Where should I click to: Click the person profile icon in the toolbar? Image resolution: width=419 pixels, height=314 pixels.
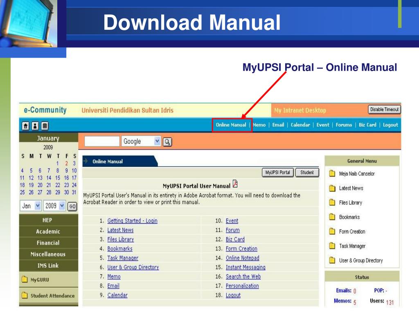pyautogui.click(x=35, y=126)
